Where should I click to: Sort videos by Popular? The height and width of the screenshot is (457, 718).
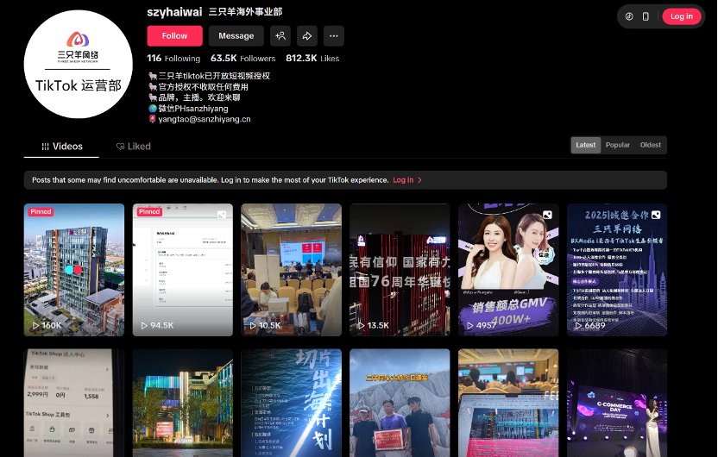coord(618,145)
